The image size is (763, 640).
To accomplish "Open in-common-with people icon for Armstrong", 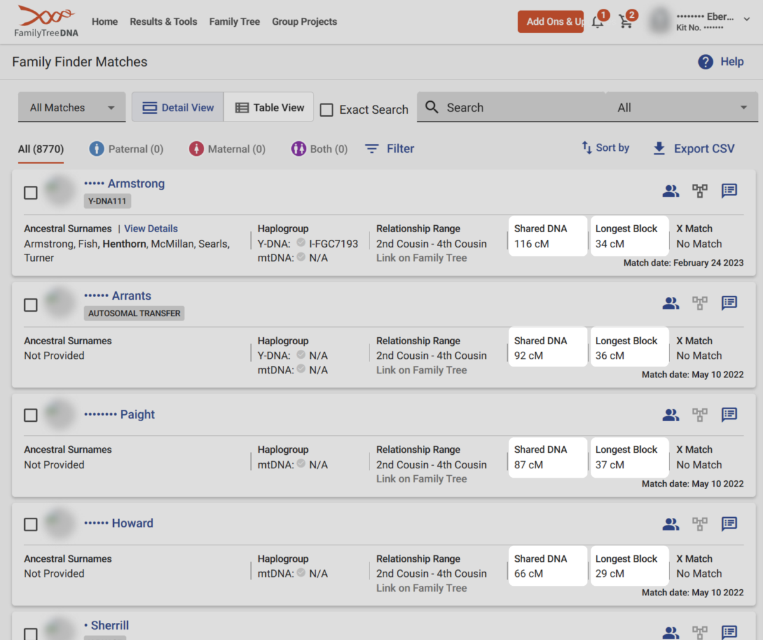I will click(671, 191).
